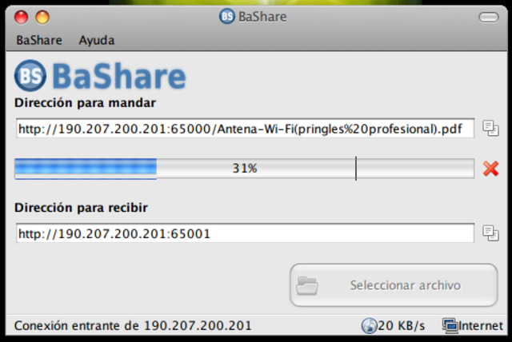Screen dimensions: 512x342
Task: Copy the send address to clipboard
Action: (x=490, y=128)
